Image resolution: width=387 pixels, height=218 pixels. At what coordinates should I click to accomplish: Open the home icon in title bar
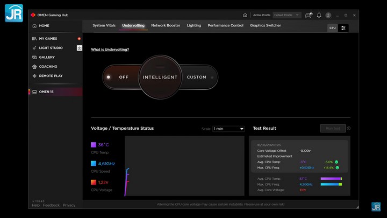tap(245, 15)
